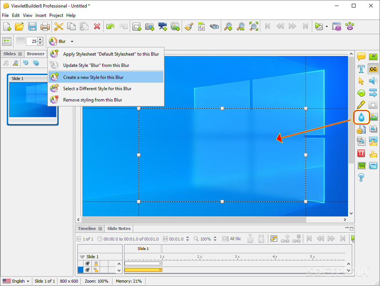Select the yellow timeline bar of blur object
The height and width of the screenshot is (286, 380).
pos(143,270)
